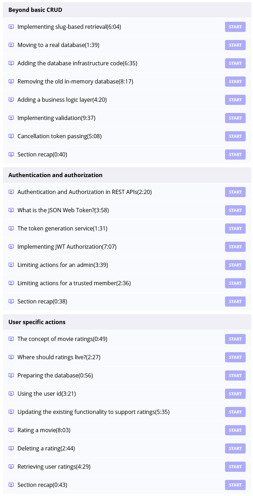
Task: Click video icon beside Implementing slug-based retrieval
Action: click(x=11, y=27)
